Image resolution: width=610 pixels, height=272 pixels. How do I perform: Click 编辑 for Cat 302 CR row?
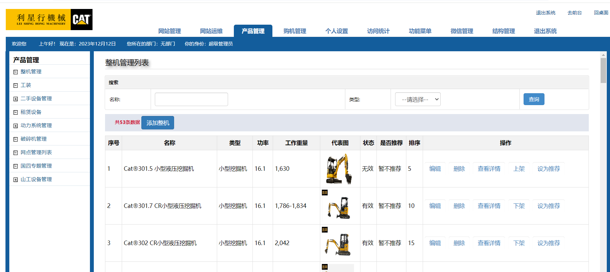435,243
